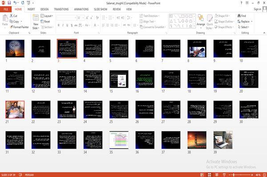The height and width of the screenshot is (177, 267).
Task: Click the spell check icon in status bar
Action: [x=20, y=175]
